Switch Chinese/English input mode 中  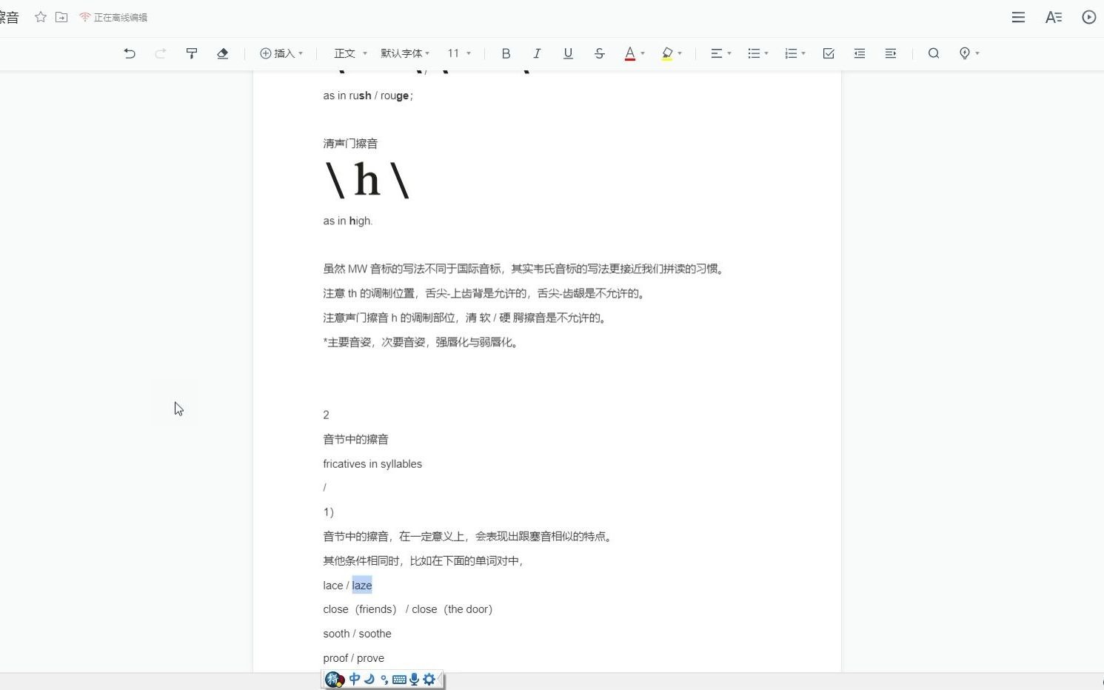(355, 679)
